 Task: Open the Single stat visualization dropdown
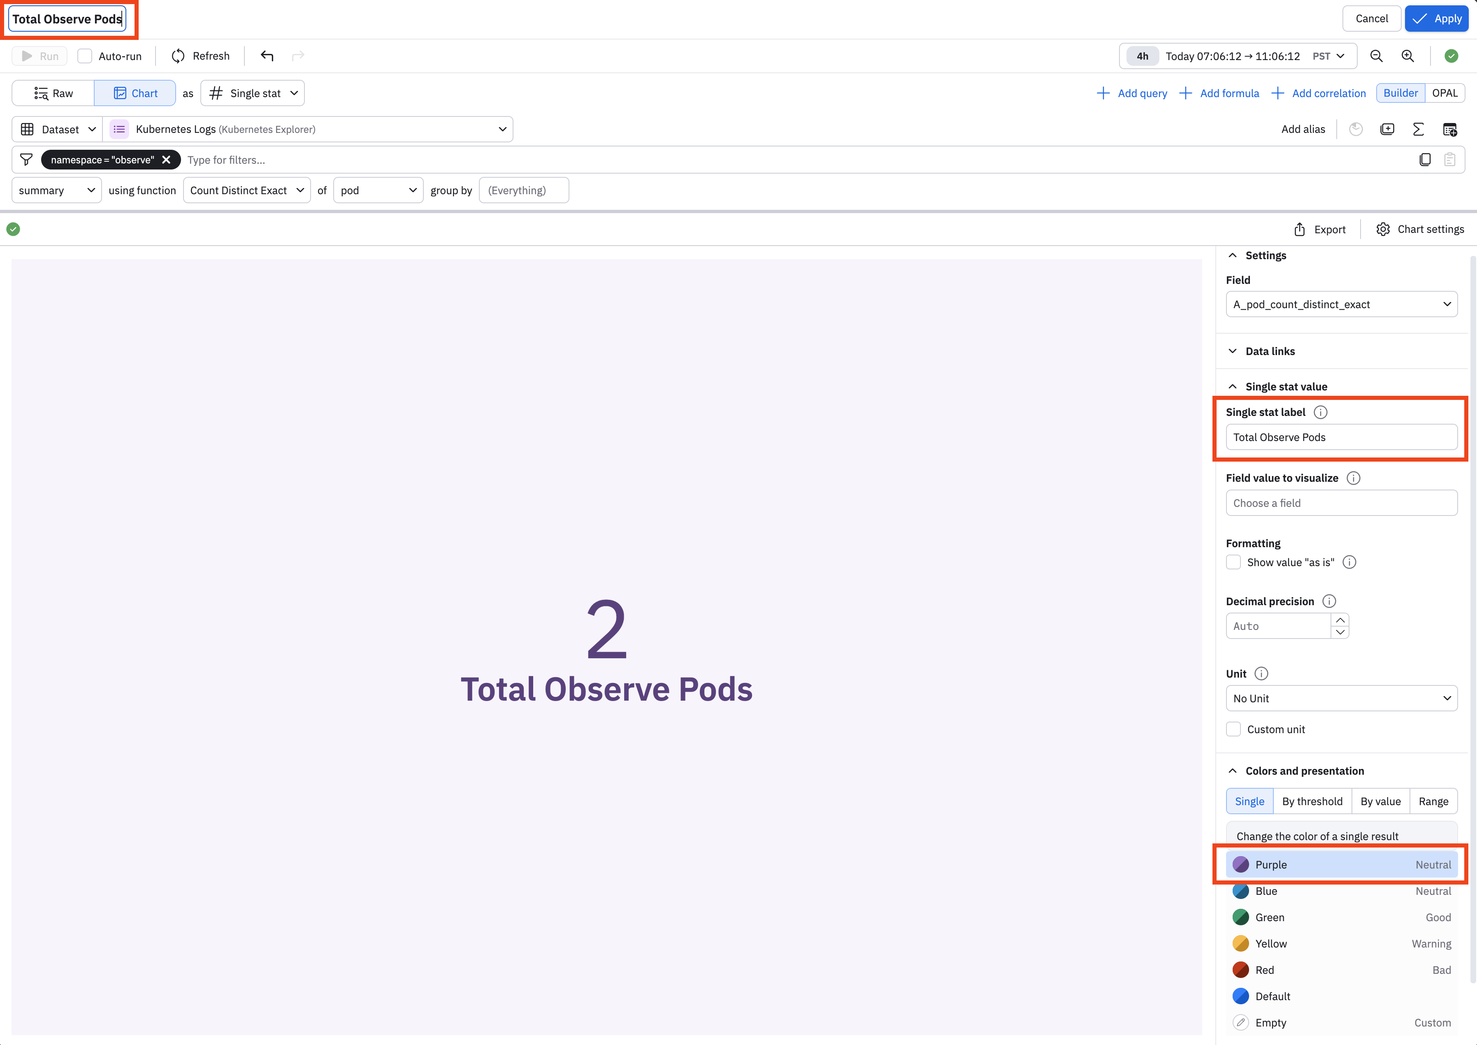pos(253,93)
